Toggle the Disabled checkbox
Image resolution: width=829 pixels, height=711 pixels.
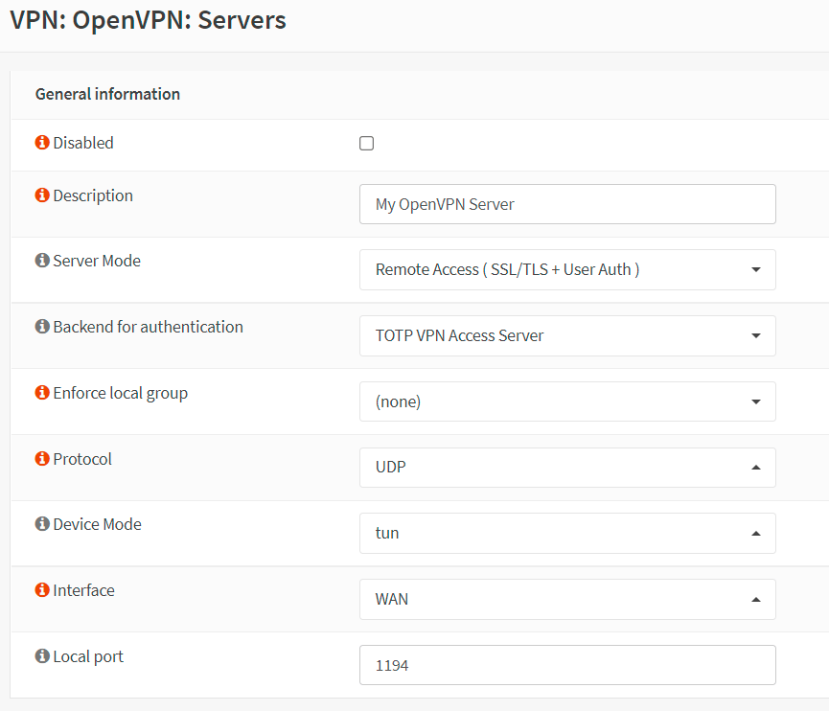(366, 144)
